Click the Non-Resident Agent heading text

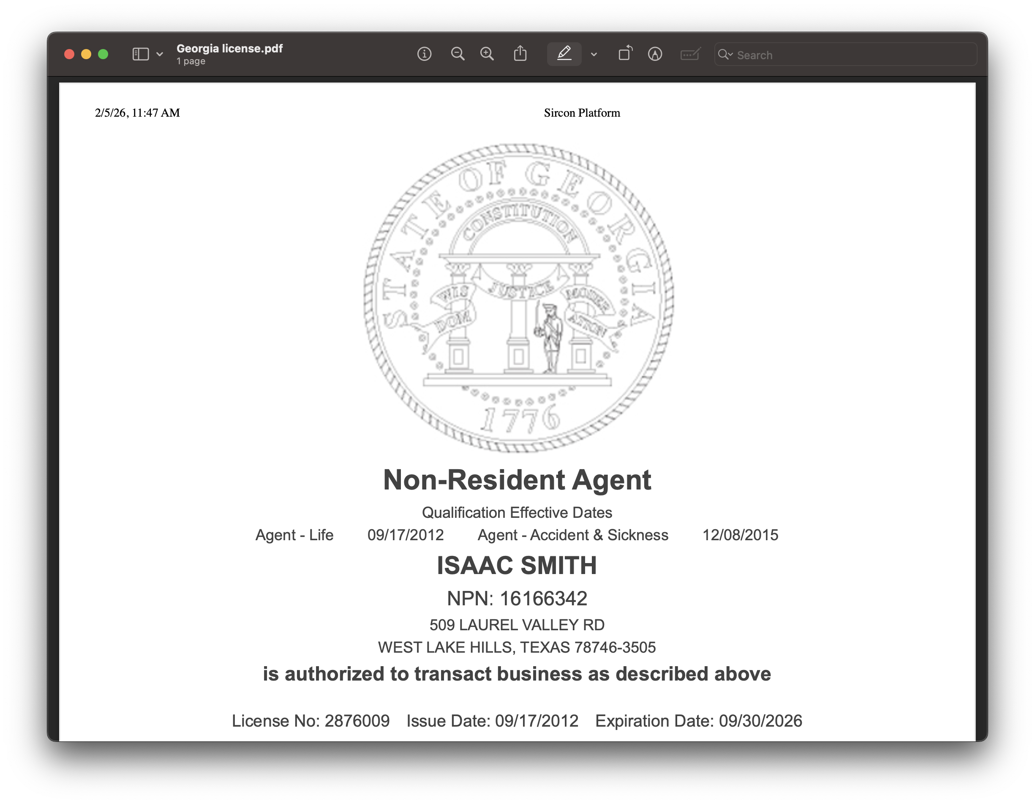tap(517, 479)
